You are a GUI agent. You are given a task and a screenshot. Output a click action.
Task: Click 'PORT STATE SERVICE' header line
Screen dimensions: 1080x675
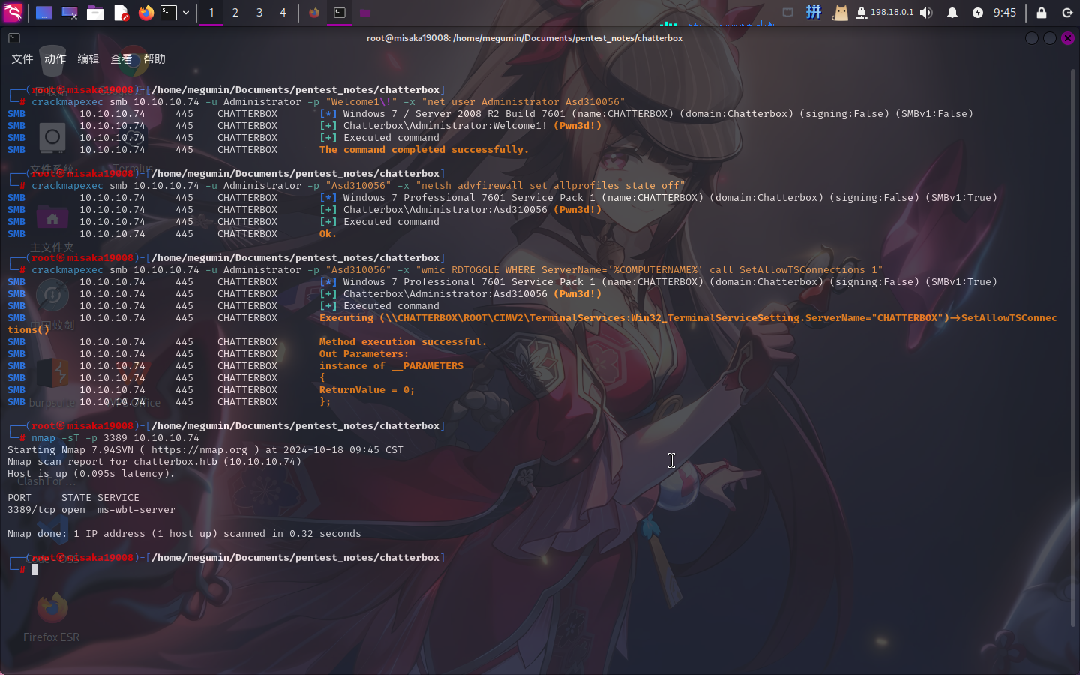click(73, 498)
